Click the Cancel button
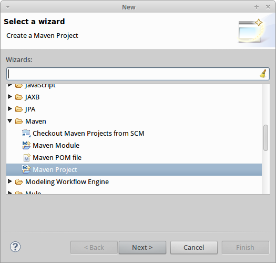The width and height of the screenshot is (276, 263). (x=194, y=248)
